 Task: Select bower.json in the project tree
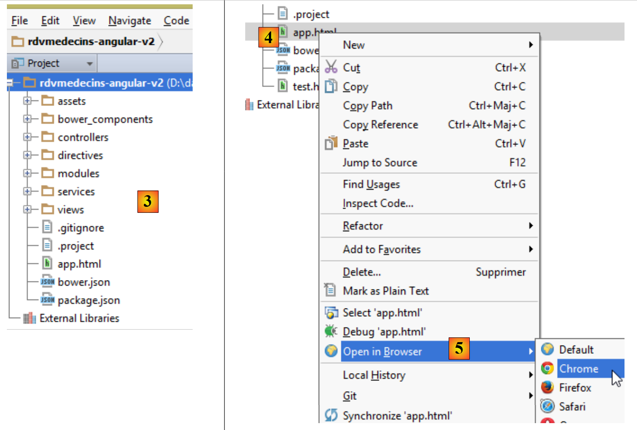(84, 282)
